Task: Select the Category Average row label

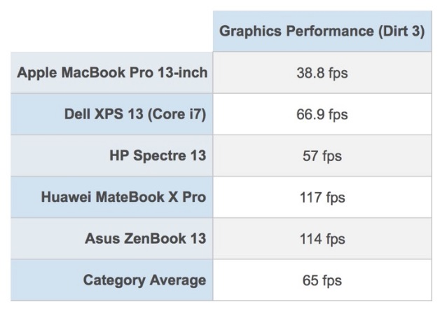Action: [x=144, y=280]
